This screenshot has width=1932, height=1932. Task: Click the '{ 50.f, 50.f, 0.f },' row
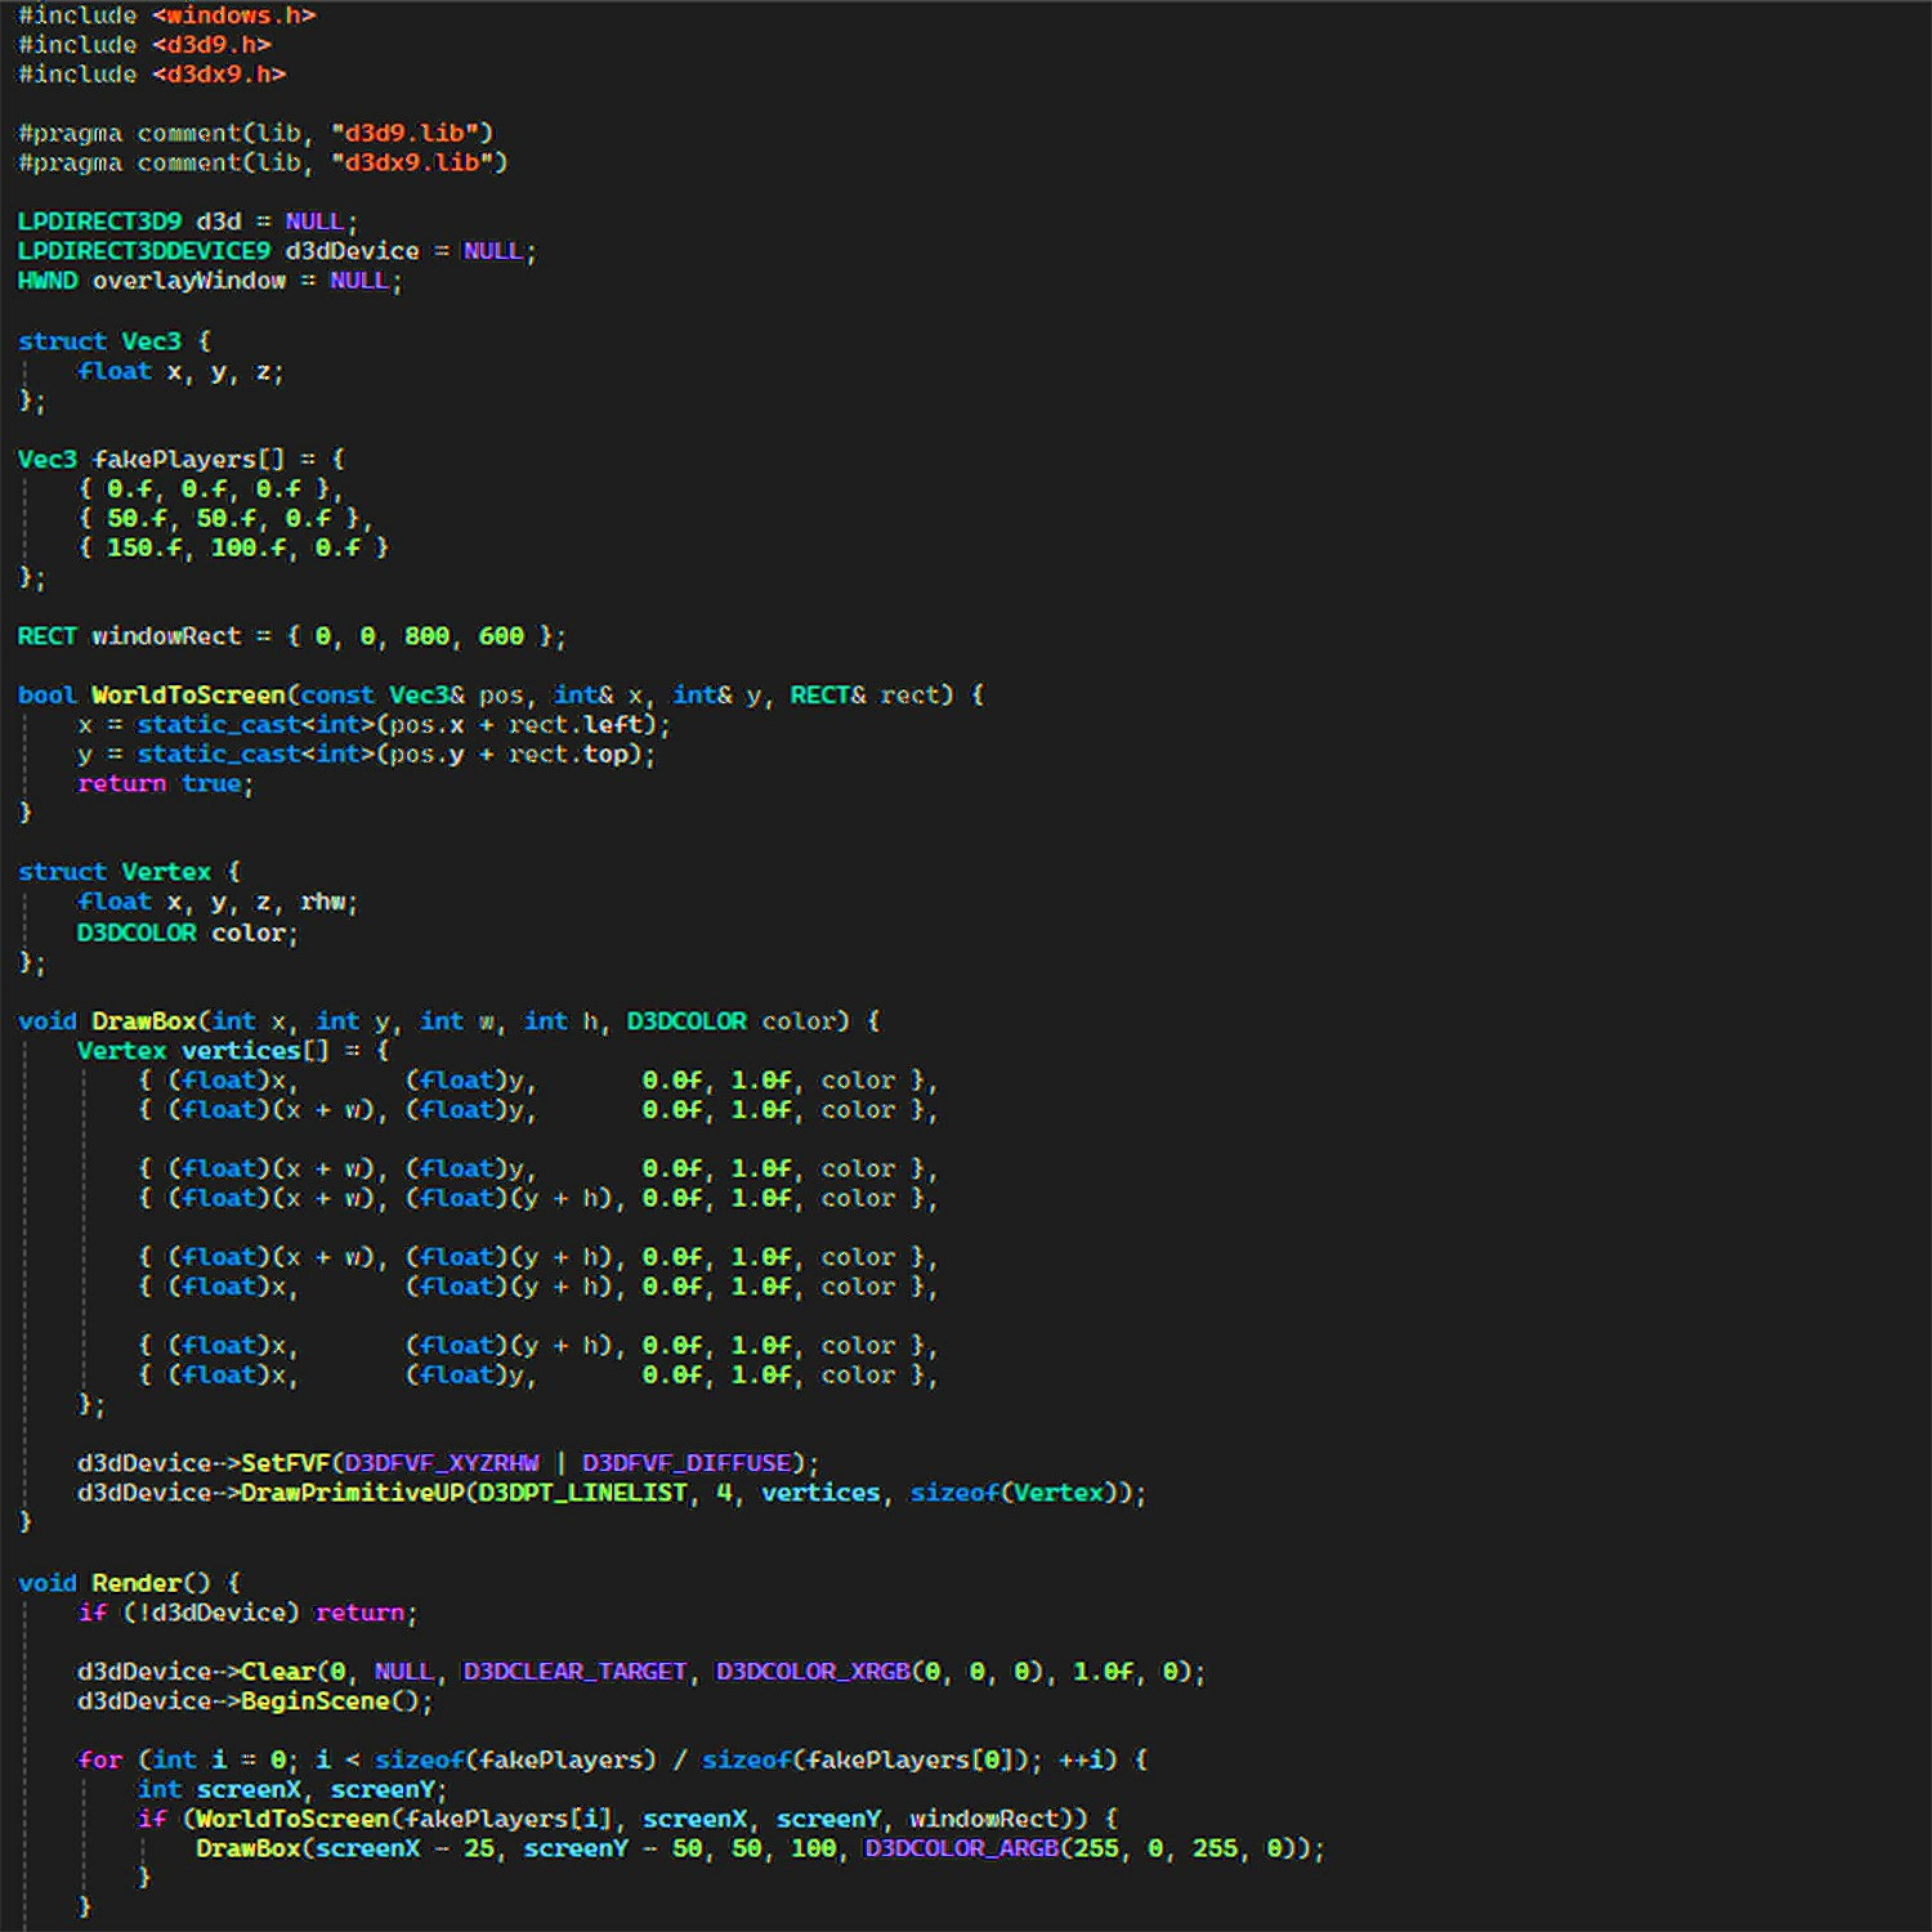tap(226, 518)
